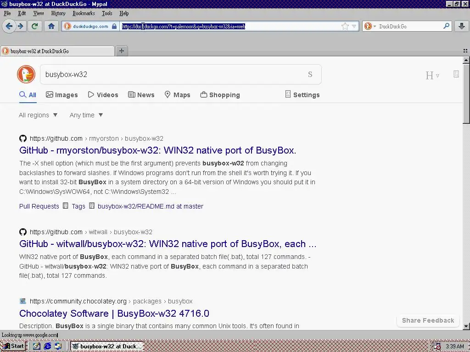470x352 pixels.
Task: Click the page menu icon at far right
Action: 456,74
